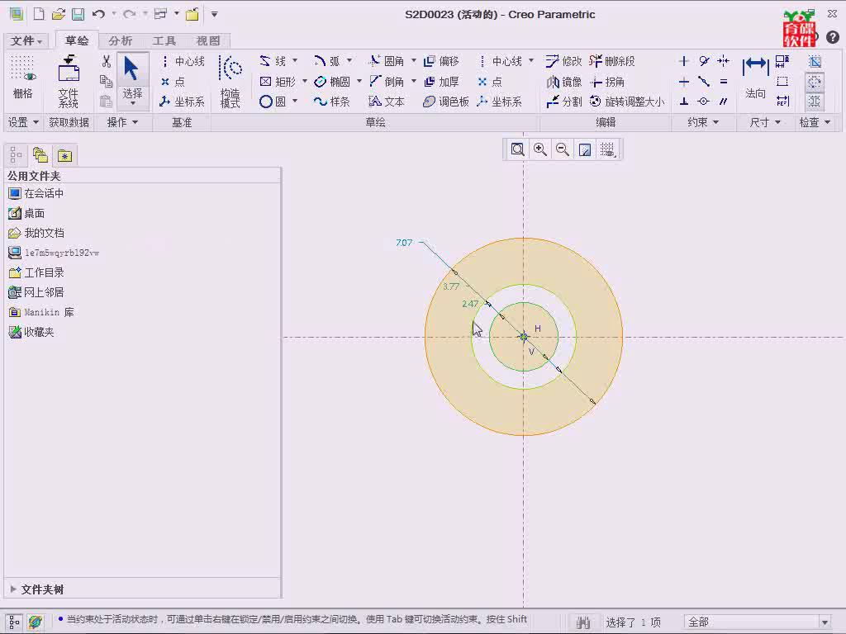846x634 pixels.
Task: Open the selection filter 全部 combo box
Action: pyautogui.click(x=758, y=622)
